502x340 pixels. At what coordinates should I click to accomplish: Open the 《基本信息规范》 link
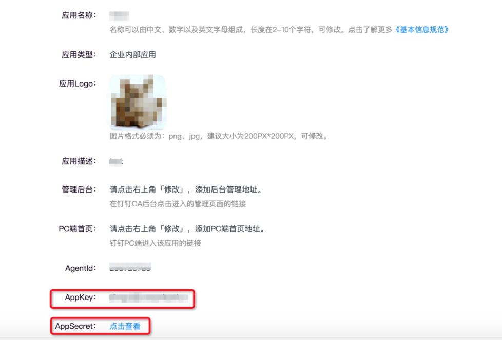click(x=423, y=29)
